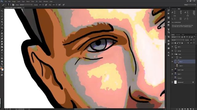Open the Flow slider dropdown
This screenshot has width=197, height=110.
tap(57, 5)
